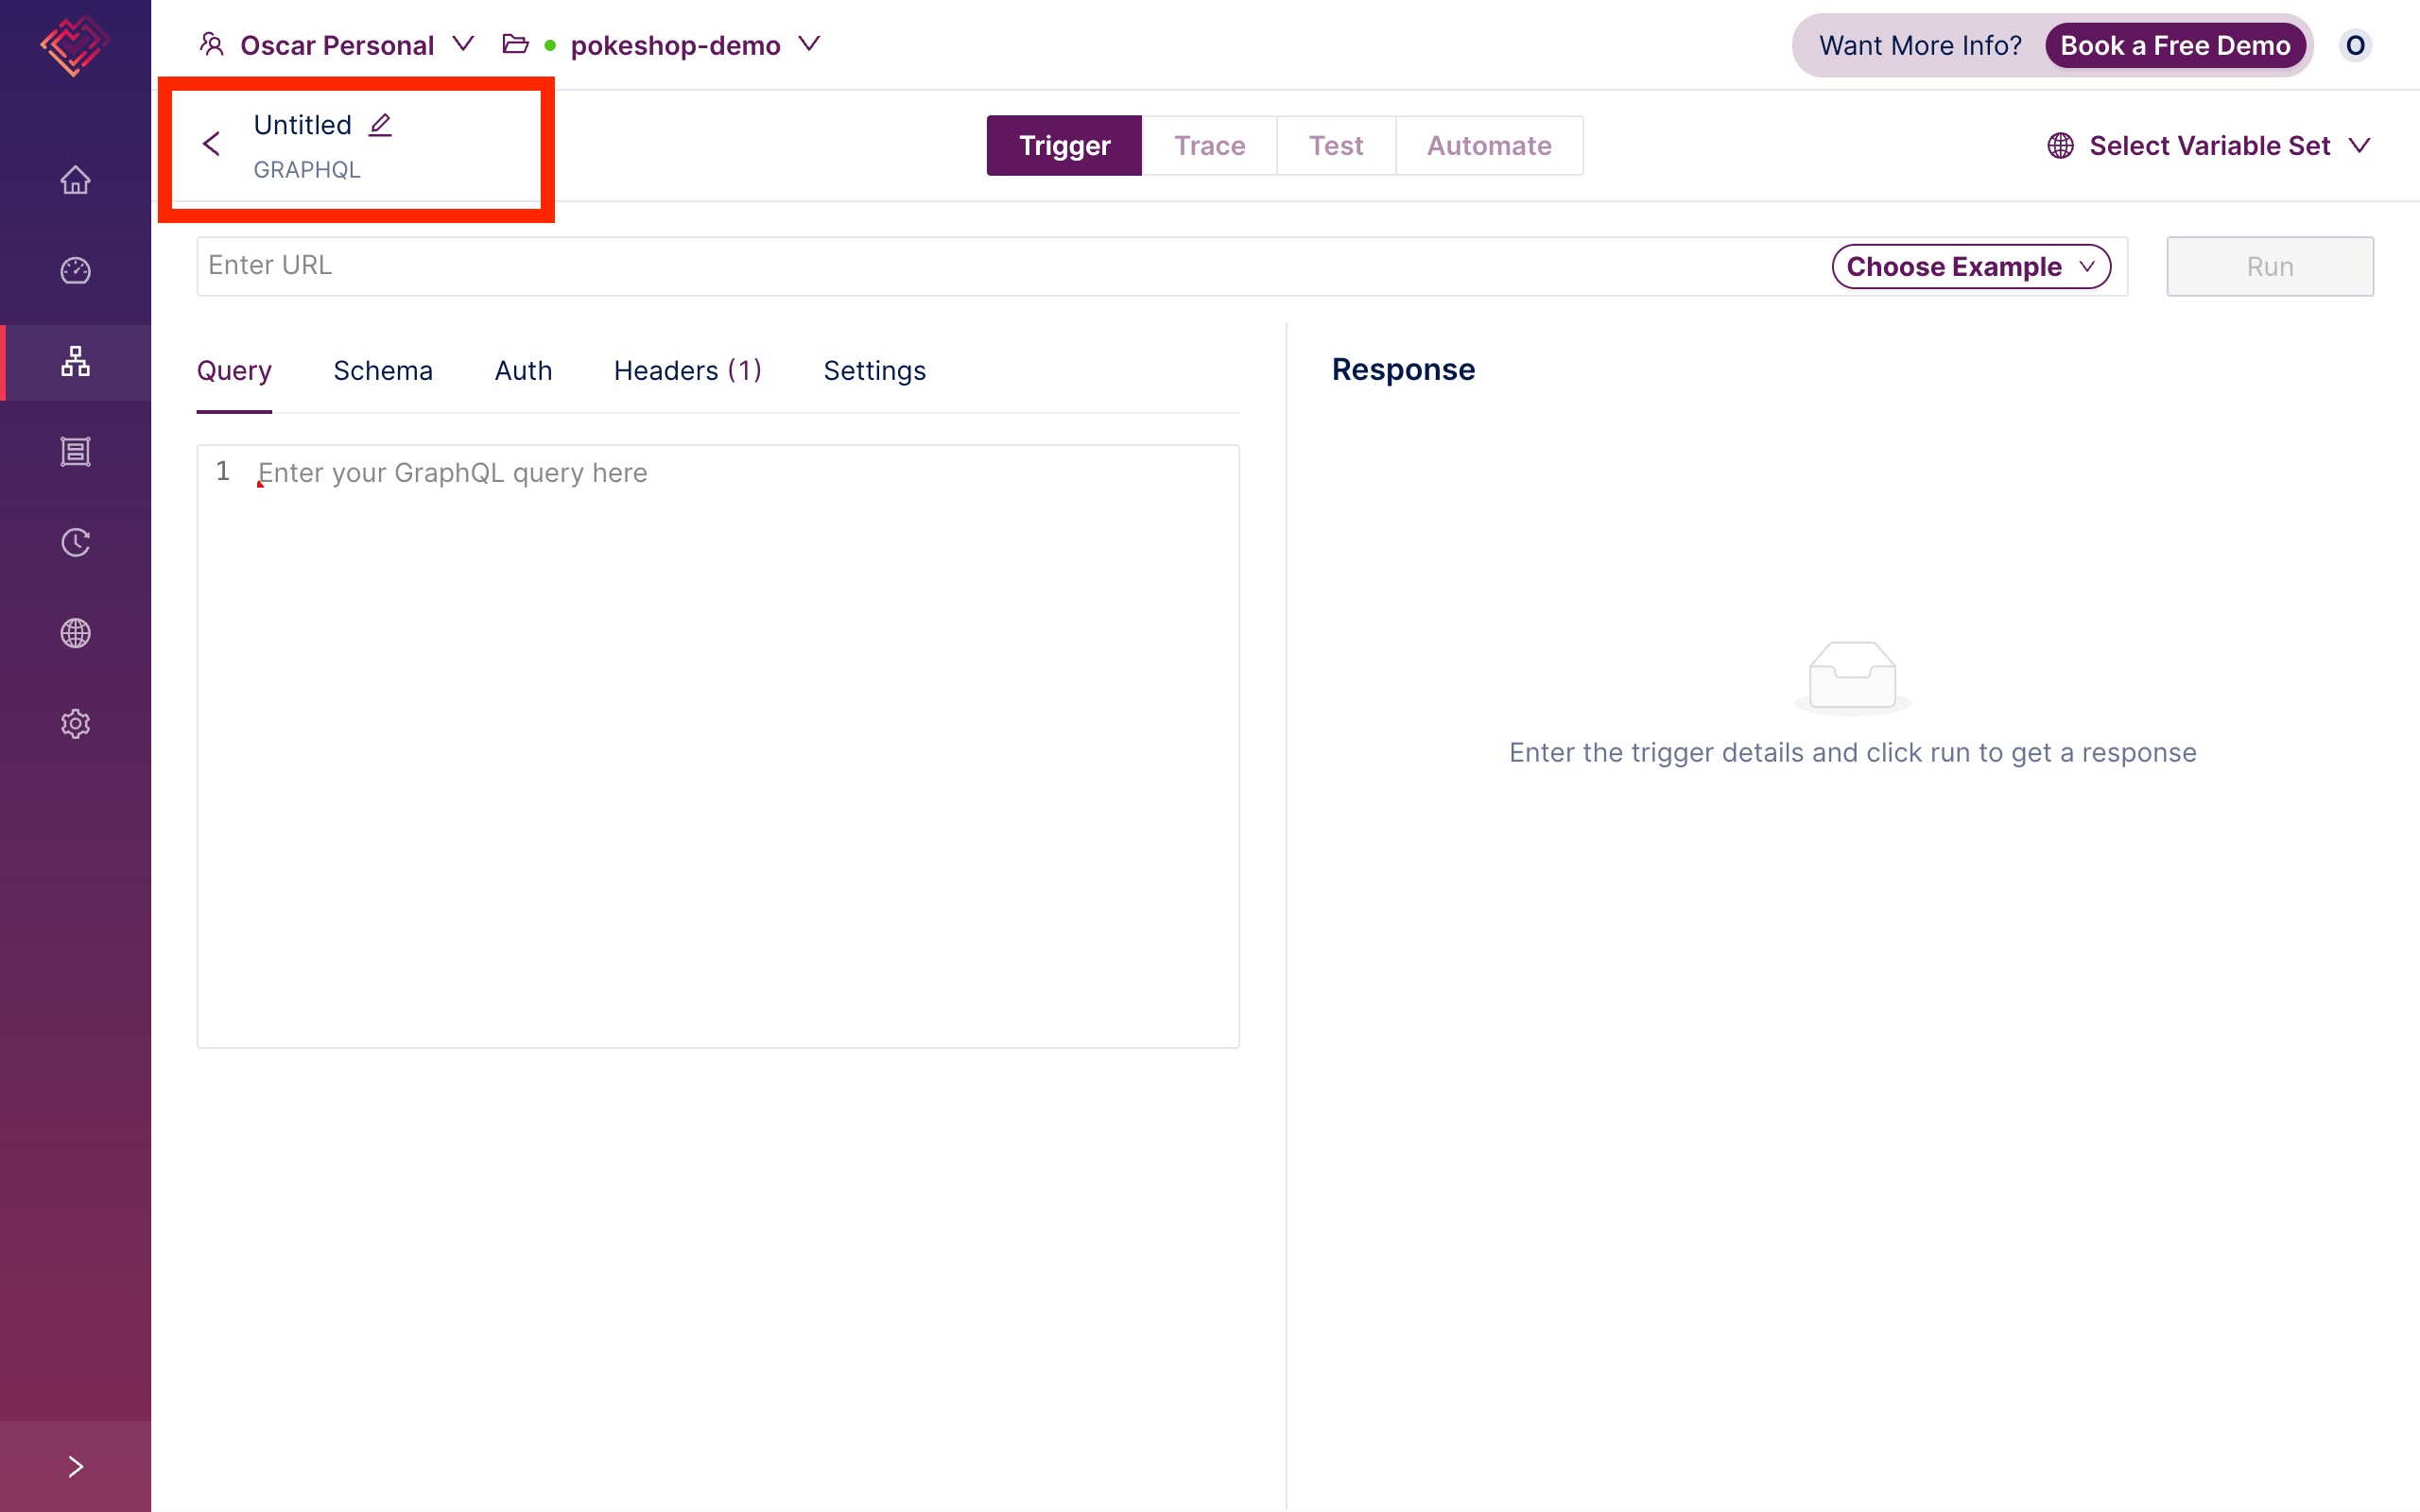Select the history/clock icon in sidebar
Image resolution: width=2420 pixels, height=1512 pixels.
pyautogui.click(x=77, y=543)
